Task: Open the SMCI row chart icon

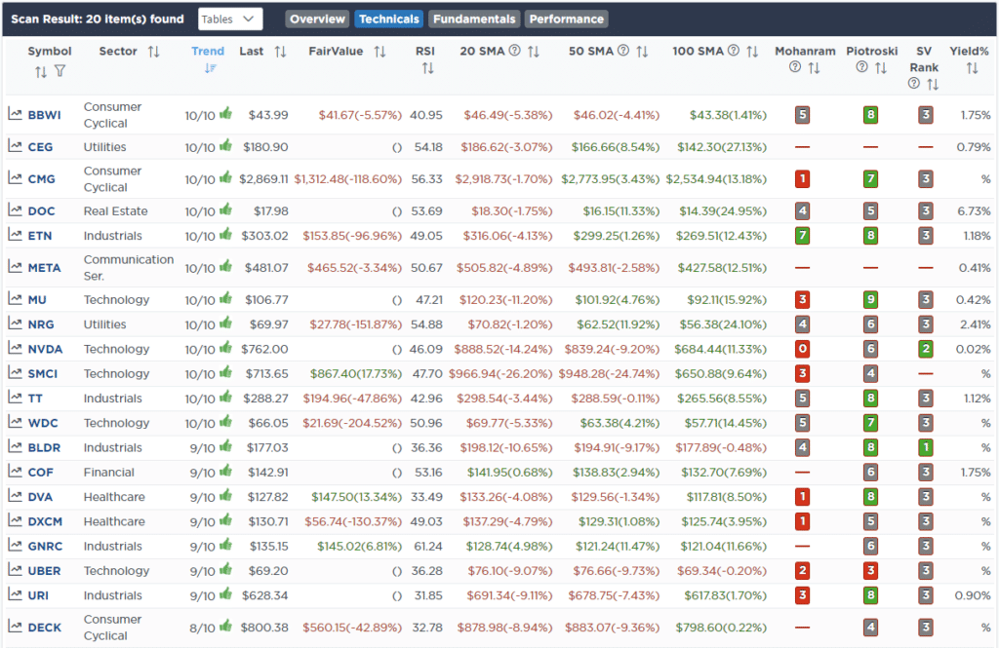Action: pos(15,372)
